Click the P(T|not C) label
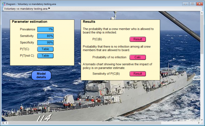This screenshot has width=205, height=126. (x=27, y=56)
